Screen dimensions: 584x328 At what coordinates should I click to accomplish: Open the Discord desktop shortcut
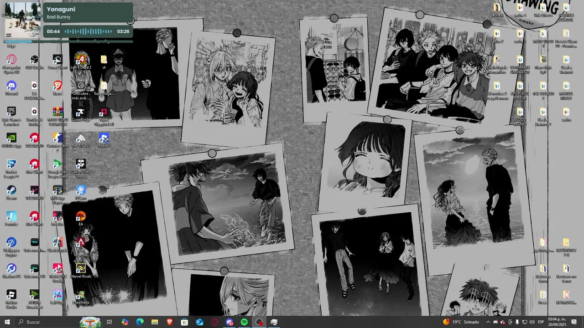(11, 88)
